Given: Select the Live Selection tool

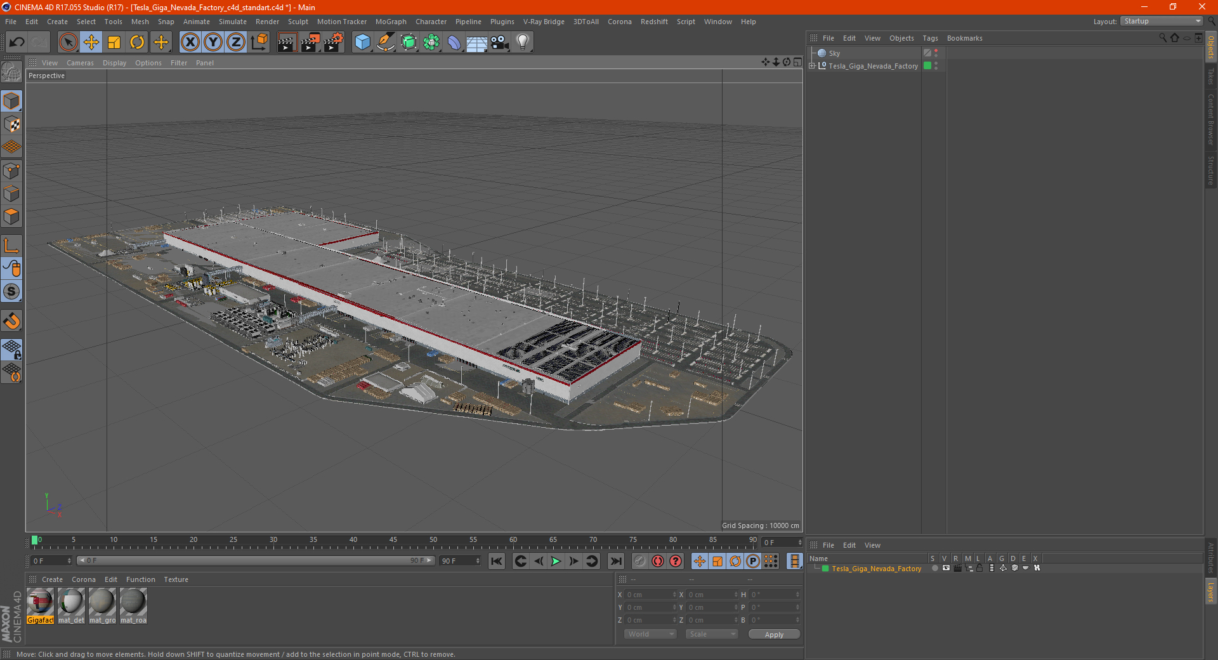Looking at the screenshot, I should click(x=68, y=43).
